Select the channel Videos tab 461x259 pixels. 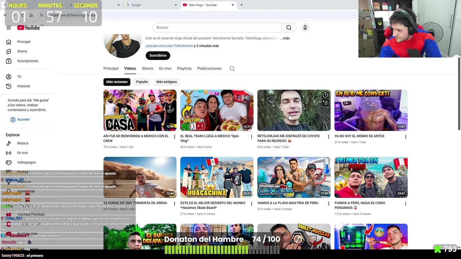pos(130,68)
